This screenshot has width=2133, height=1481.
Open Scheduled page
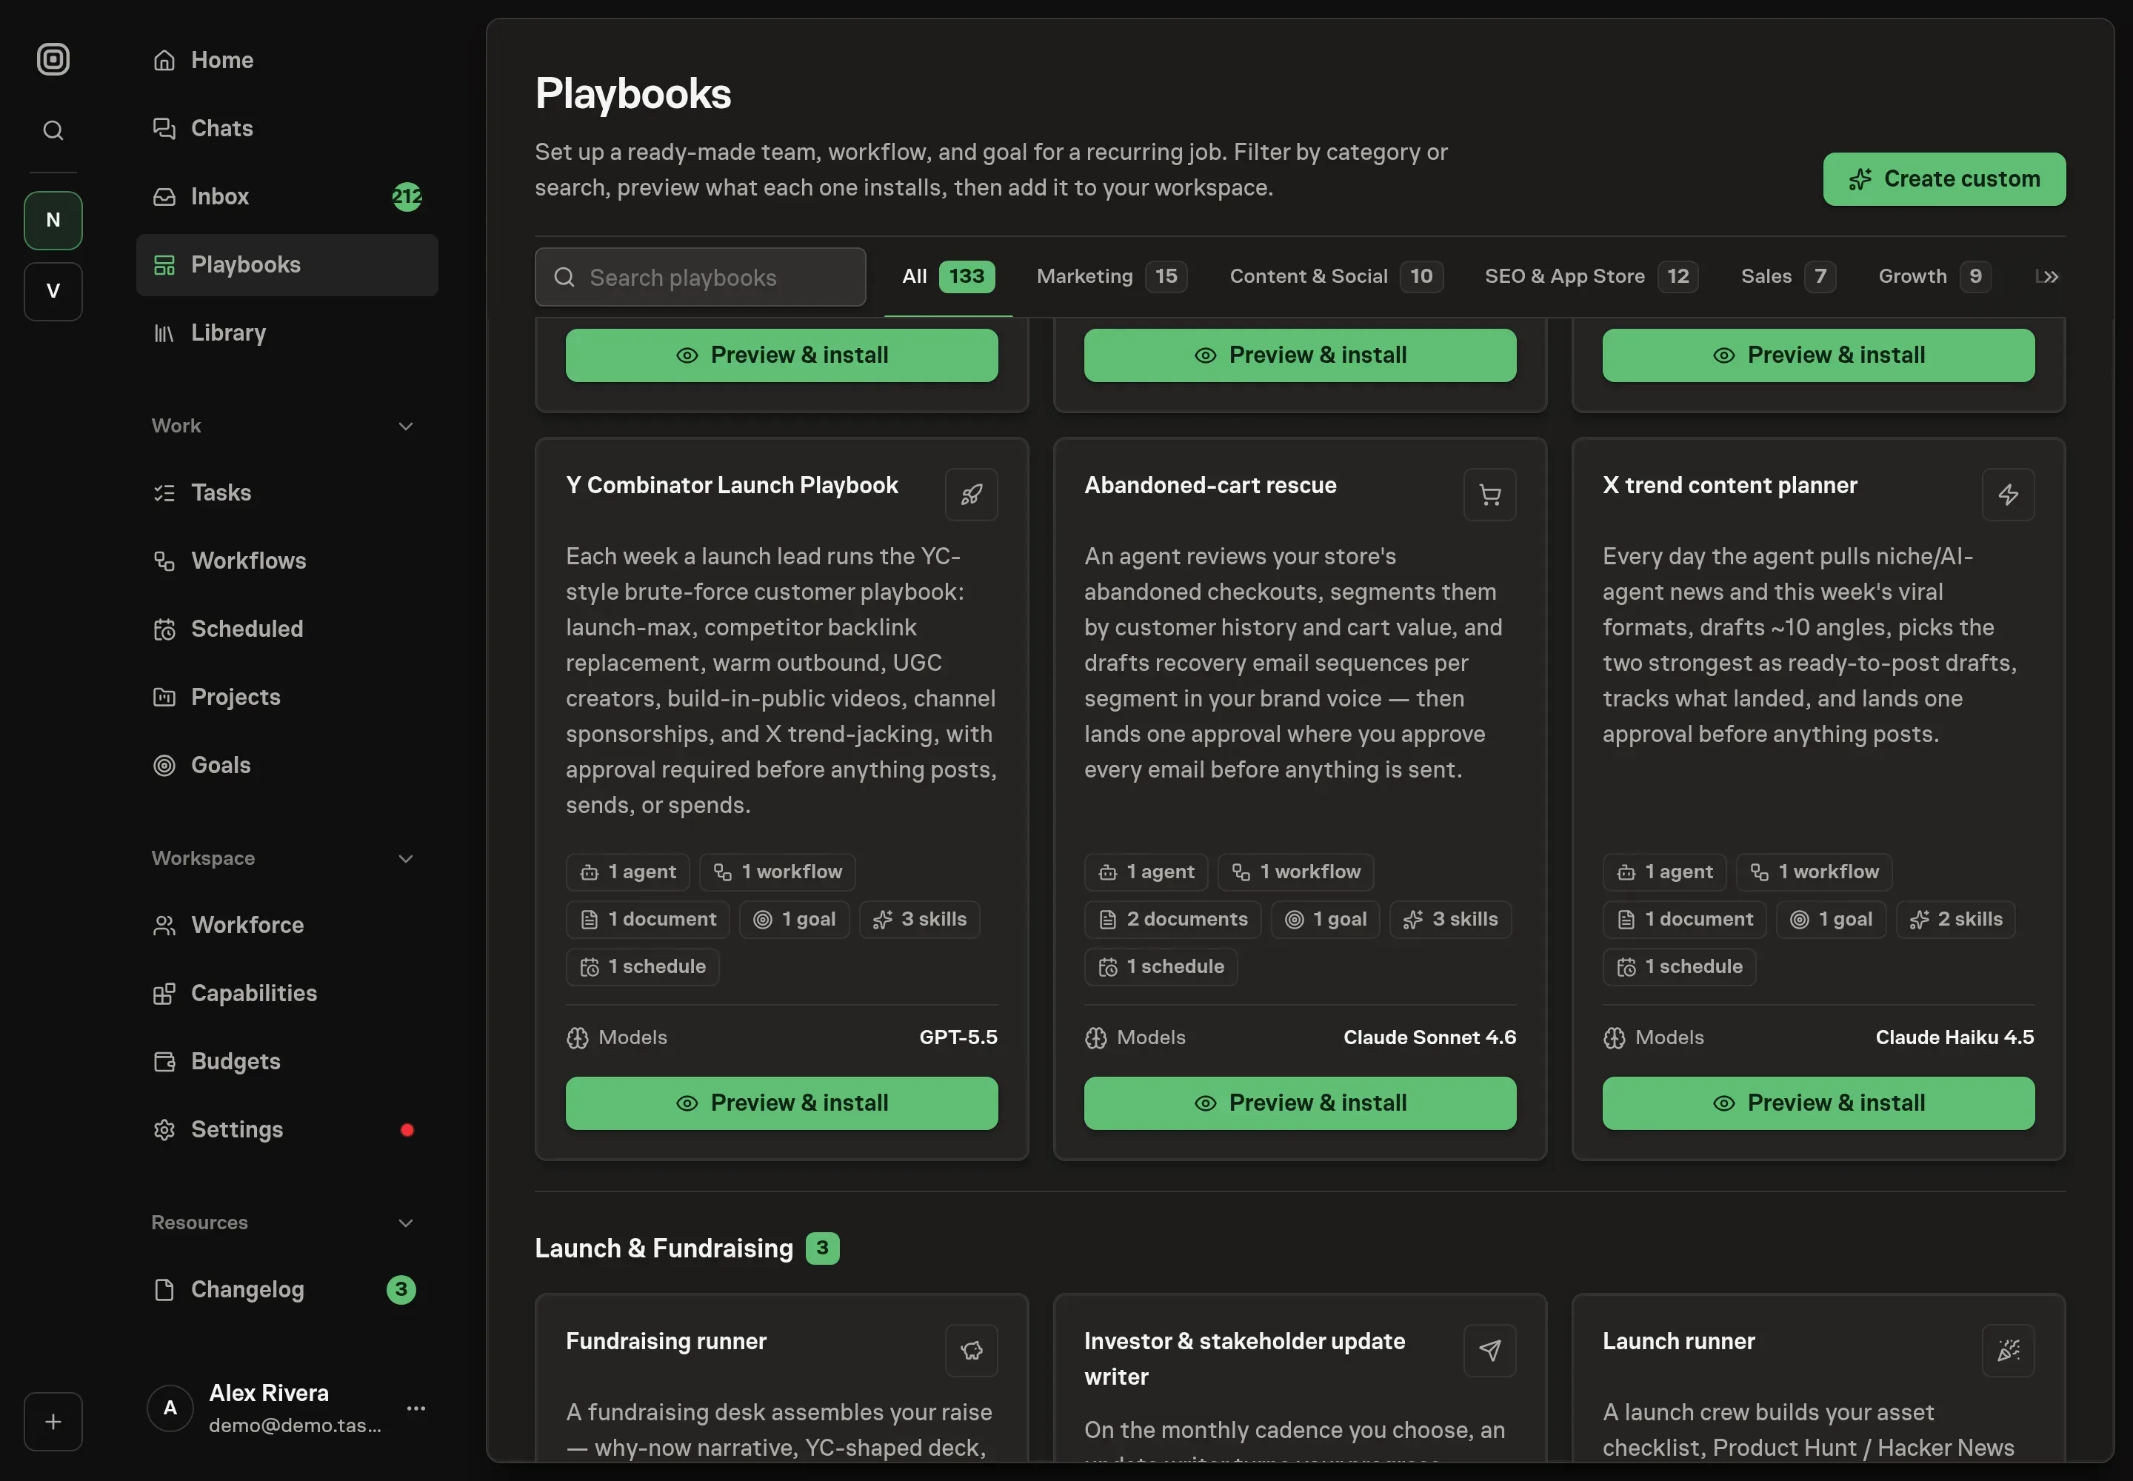287,629
